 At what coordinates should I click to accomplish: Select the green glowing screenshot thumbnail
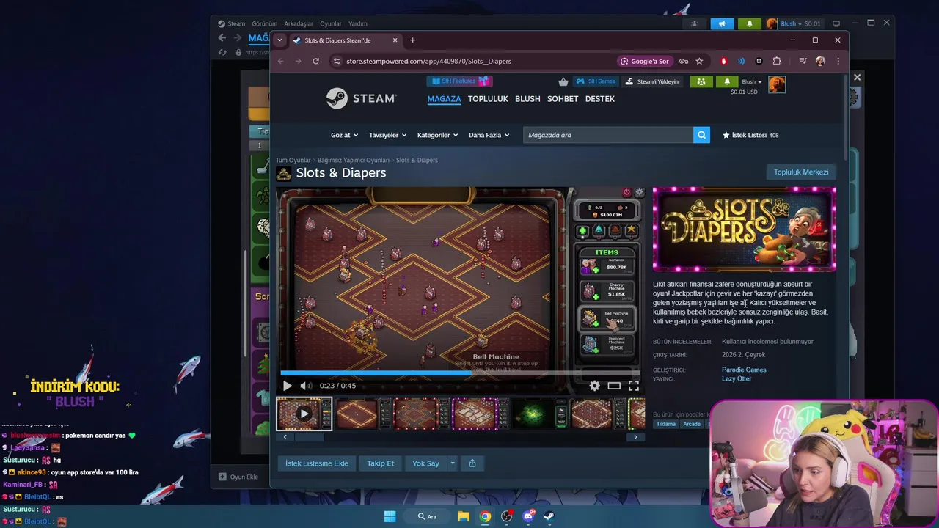(x=538, y=414)
